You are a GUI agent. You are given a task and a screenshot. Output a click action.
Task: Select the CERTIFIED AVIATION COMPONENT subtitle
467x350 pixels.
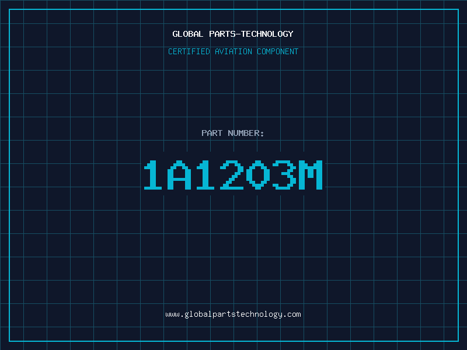(233, 51)
